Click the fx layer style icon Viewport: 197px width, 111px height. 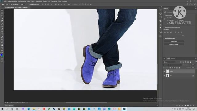(x=180, y=105)
